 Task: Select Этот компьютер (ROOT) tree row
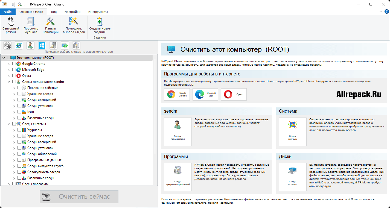tap(77, 58)
